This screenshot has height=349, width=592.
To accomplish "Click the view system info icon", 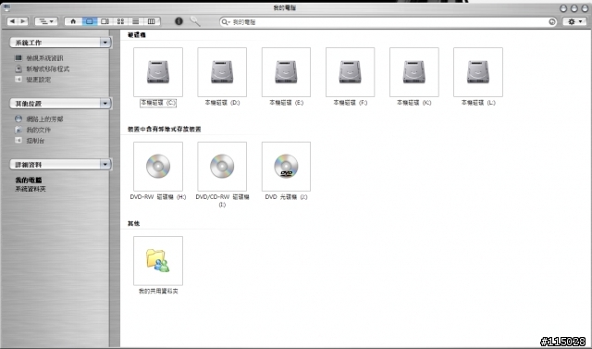I will click(x=18, y=57).
